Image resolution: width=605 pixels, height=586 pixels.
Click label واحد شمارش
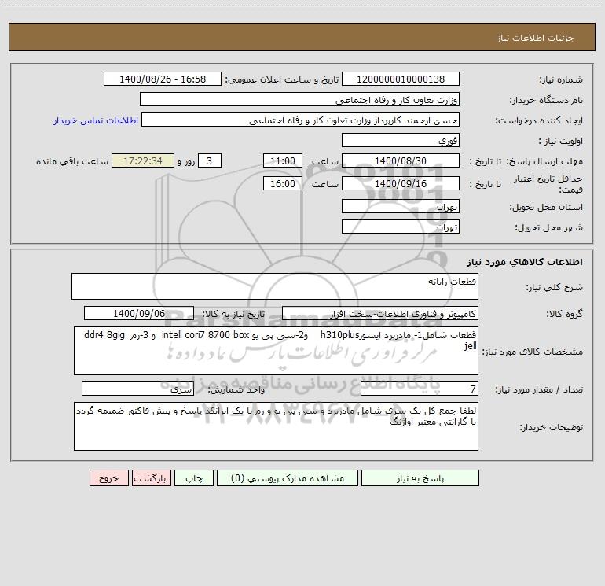[236, 390]
